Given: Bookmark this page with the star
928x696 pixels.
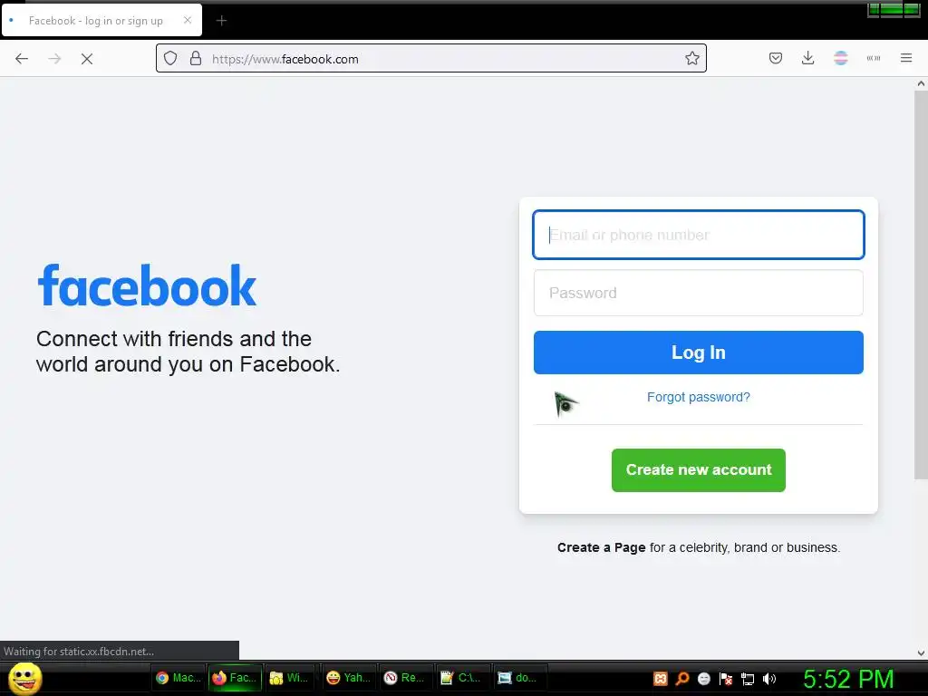Looking at the screenshot, I should [691, 59].
